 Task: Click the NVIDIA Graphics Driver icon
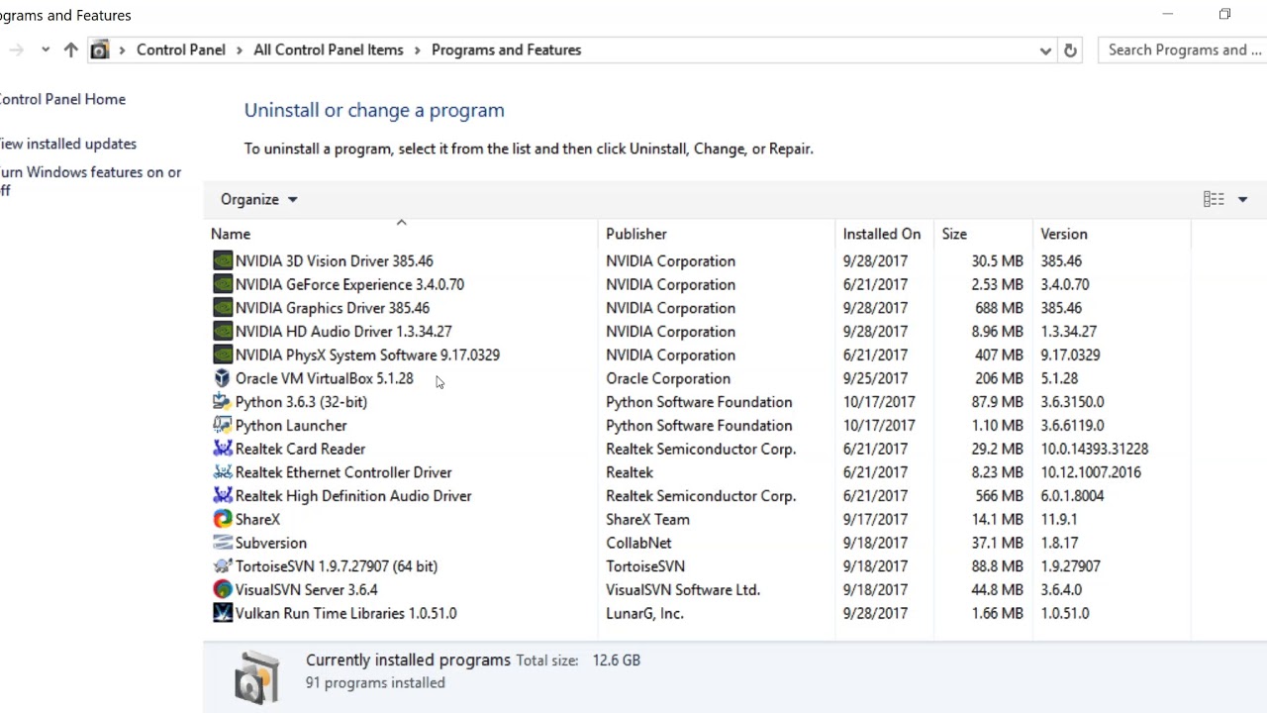223,308
